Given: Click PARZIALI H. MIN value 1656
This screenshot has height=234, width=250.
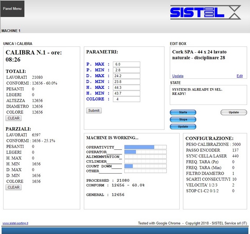Looking at the screenshot, I should tap(36, 164).
